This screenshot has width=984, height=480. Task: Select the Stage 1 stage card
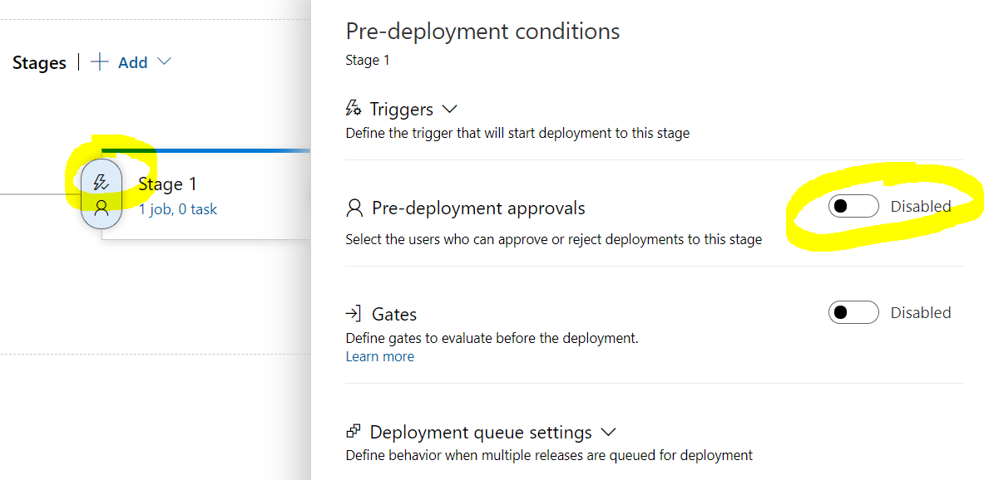200,193
